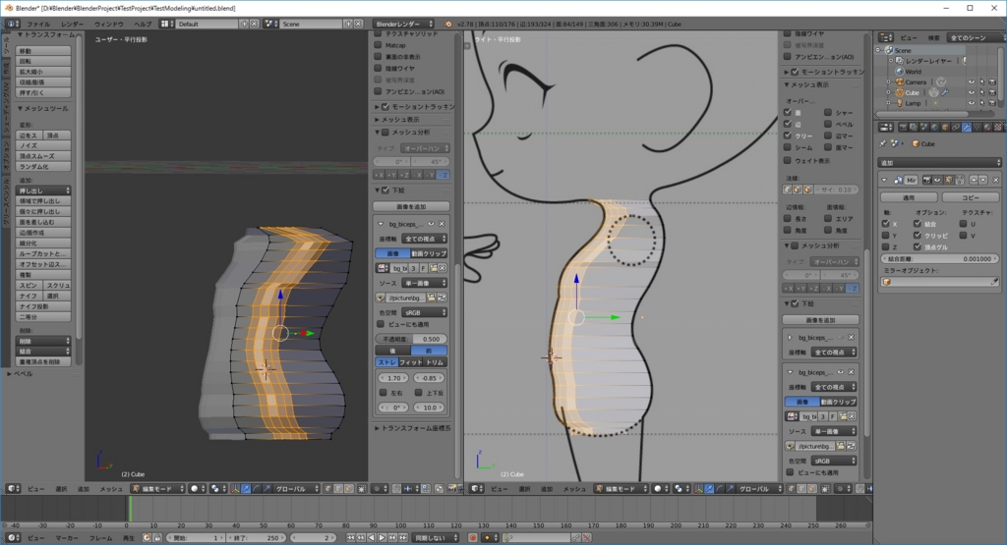Toggle 3D manipulator in left viewport header
The width and height of the screenshot is (1007, 545).
click(235, 489)
